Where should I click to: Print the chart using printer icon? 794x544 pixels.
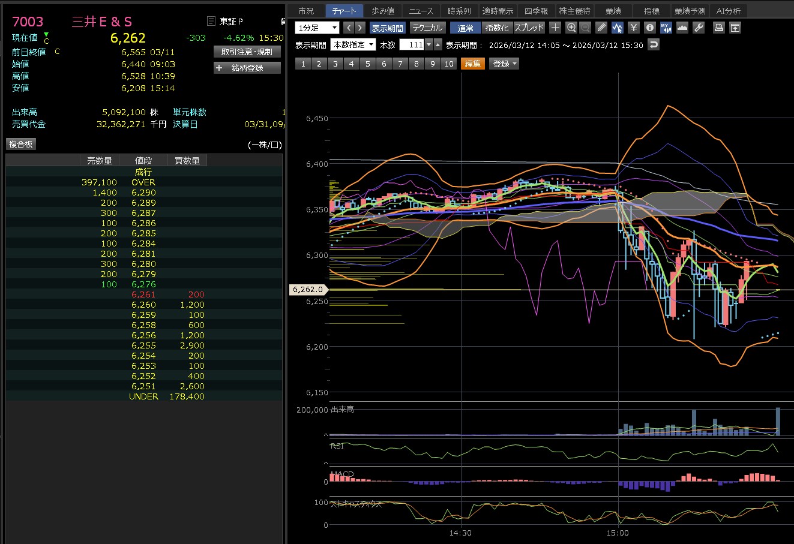click(x=718, y=28)
